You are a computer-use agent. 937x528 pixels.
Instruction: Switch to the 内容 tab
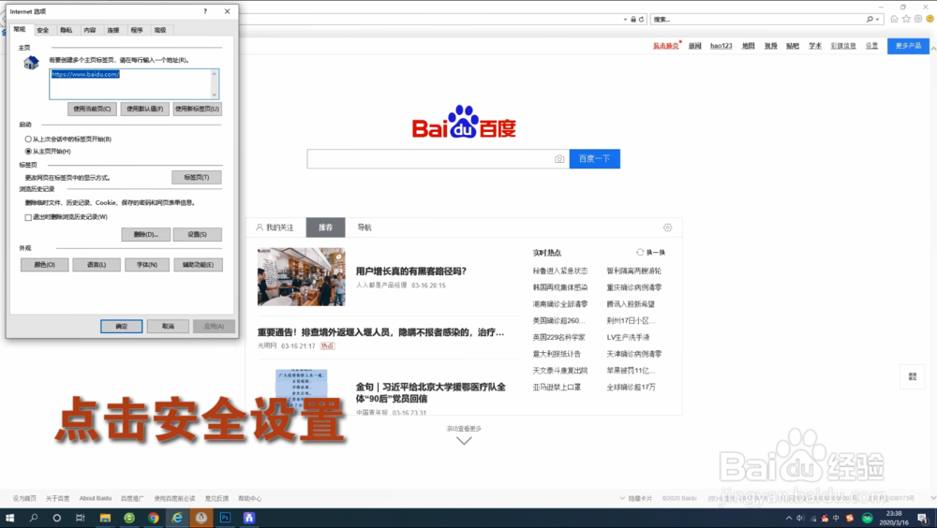click(90, 30)
